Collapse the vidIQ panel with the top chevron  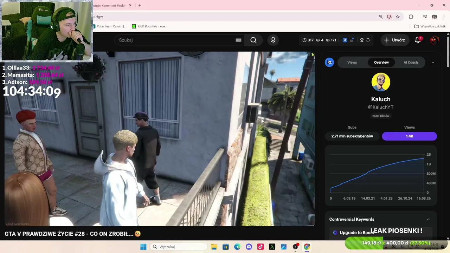click(x=433, y=63)
